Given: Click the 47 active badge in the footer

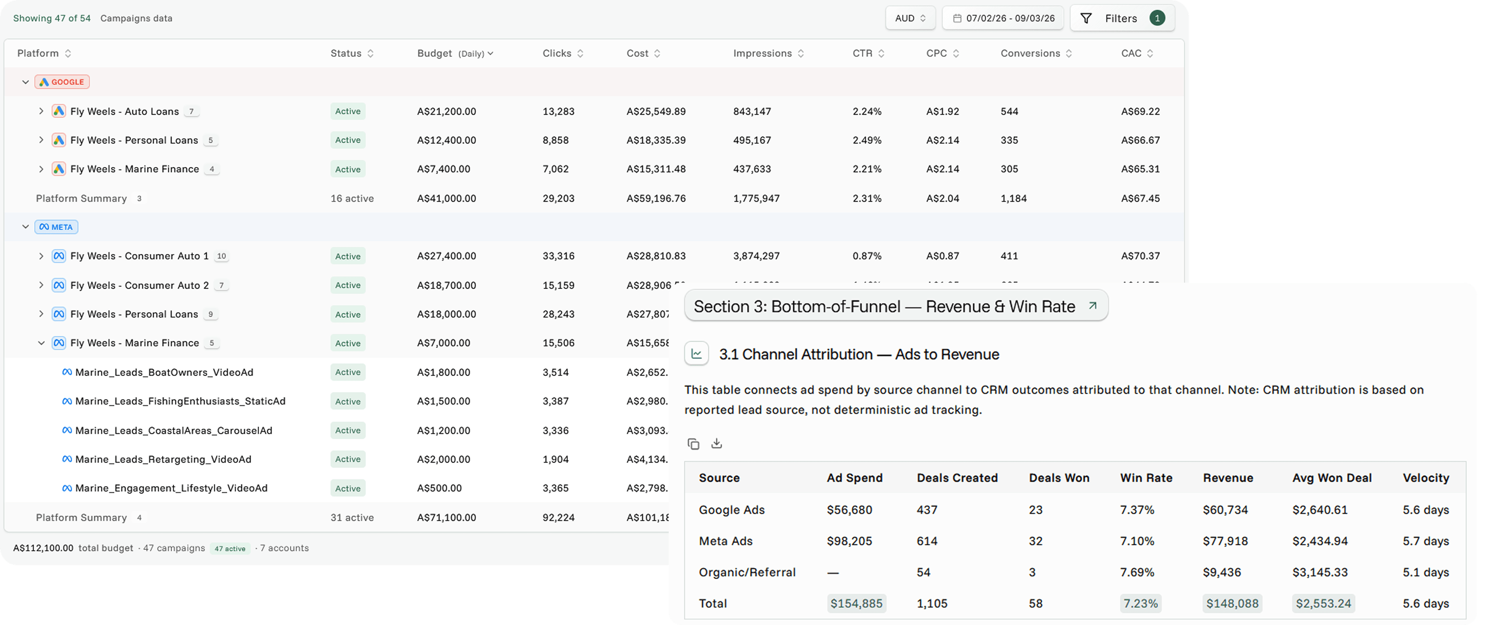Looking at the screenshot, I should tap(230, 548).
